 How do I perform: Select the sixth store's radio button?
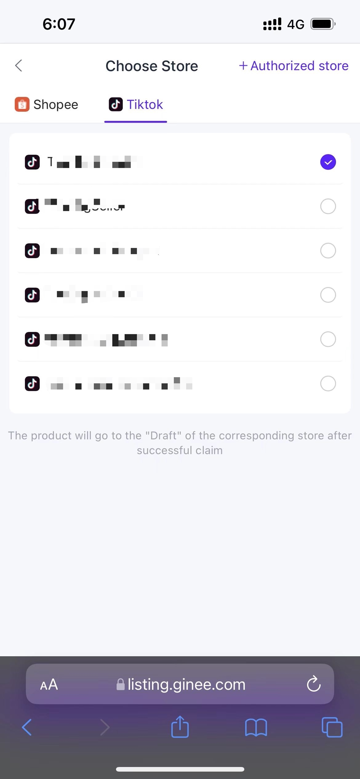pyautogui.click(x=328, y=383)
